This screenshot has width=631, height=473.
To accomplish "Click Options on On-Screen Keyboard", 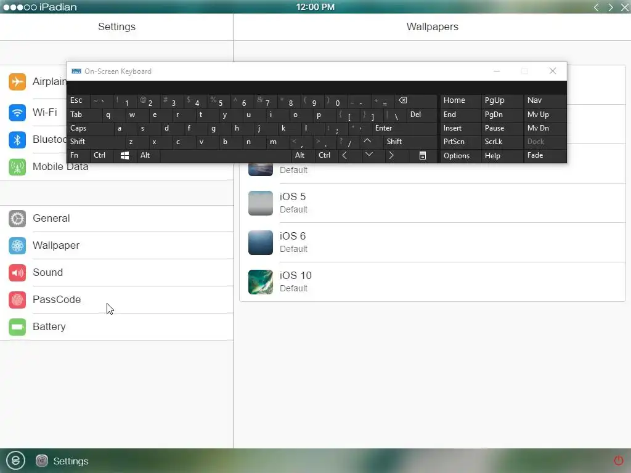I will pos(460,156).
